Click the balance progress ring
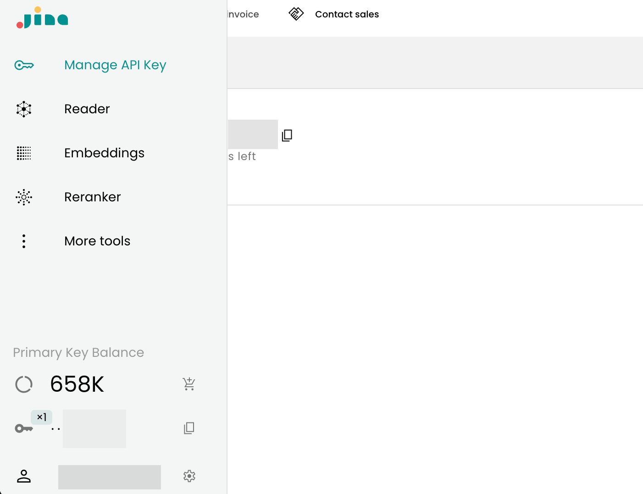643x494 pixels. pos(24,384)
